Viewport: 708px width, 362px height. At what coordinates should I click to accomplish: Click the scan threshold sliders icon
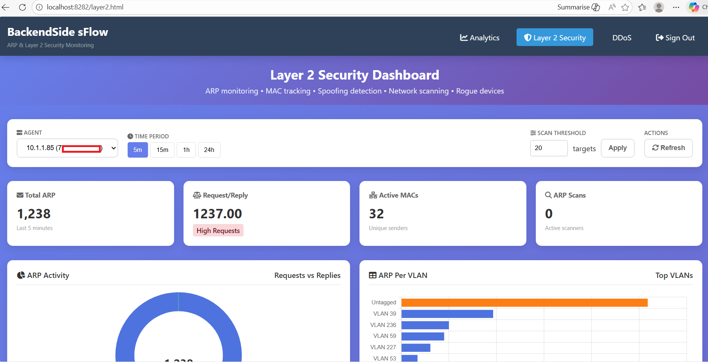coord(532,133)
